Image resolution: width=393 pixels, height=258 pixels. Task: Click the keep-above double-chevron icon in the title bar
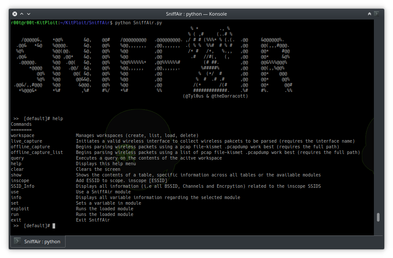click(x=370, y=14)
